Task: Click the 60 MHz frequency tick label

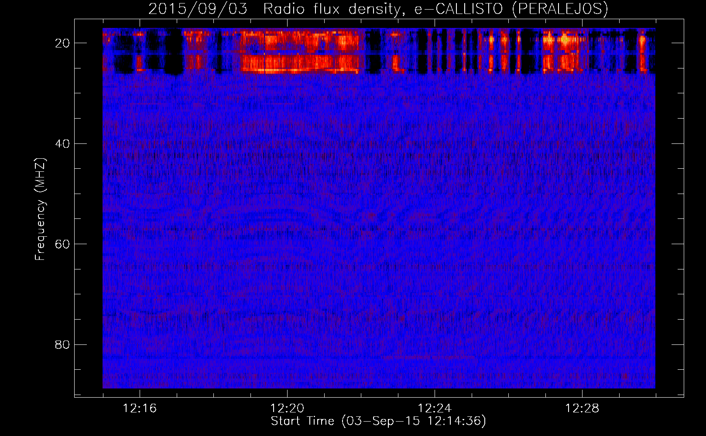Action: (62, 244)
